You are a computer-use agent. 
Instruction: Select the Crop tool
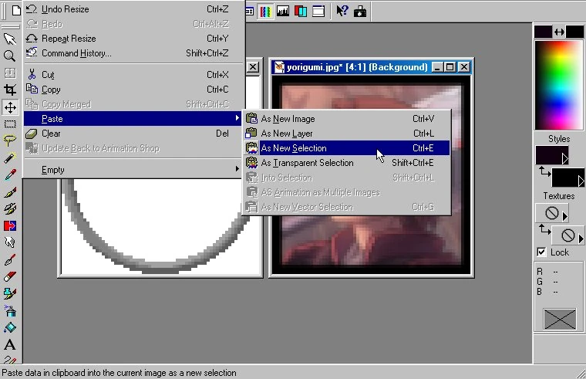point(10,90)
